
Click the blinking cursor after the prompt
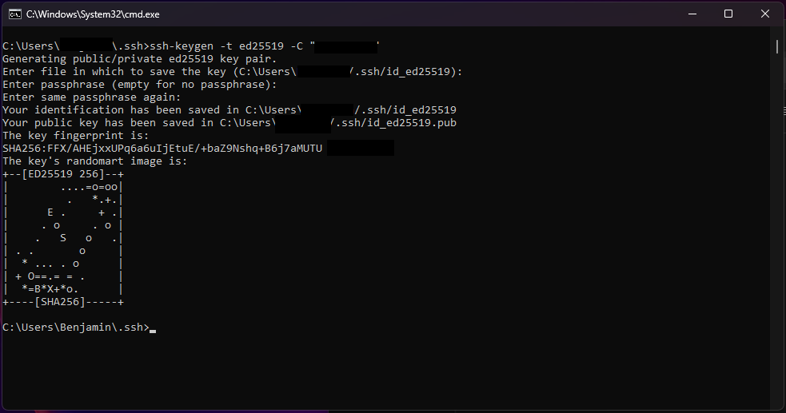(x=152, y=328)
